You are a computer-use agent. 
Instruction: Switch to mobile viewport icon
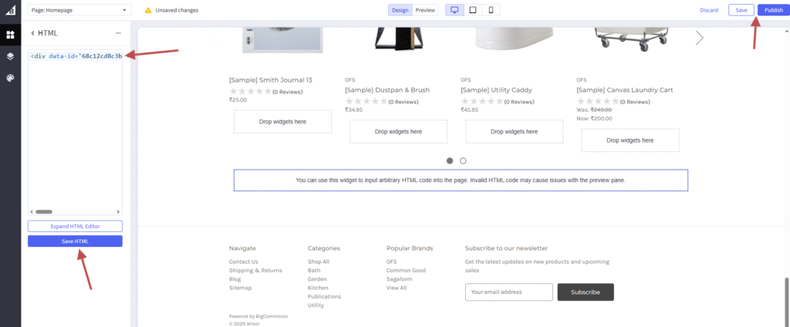click(x=491, y=10)
